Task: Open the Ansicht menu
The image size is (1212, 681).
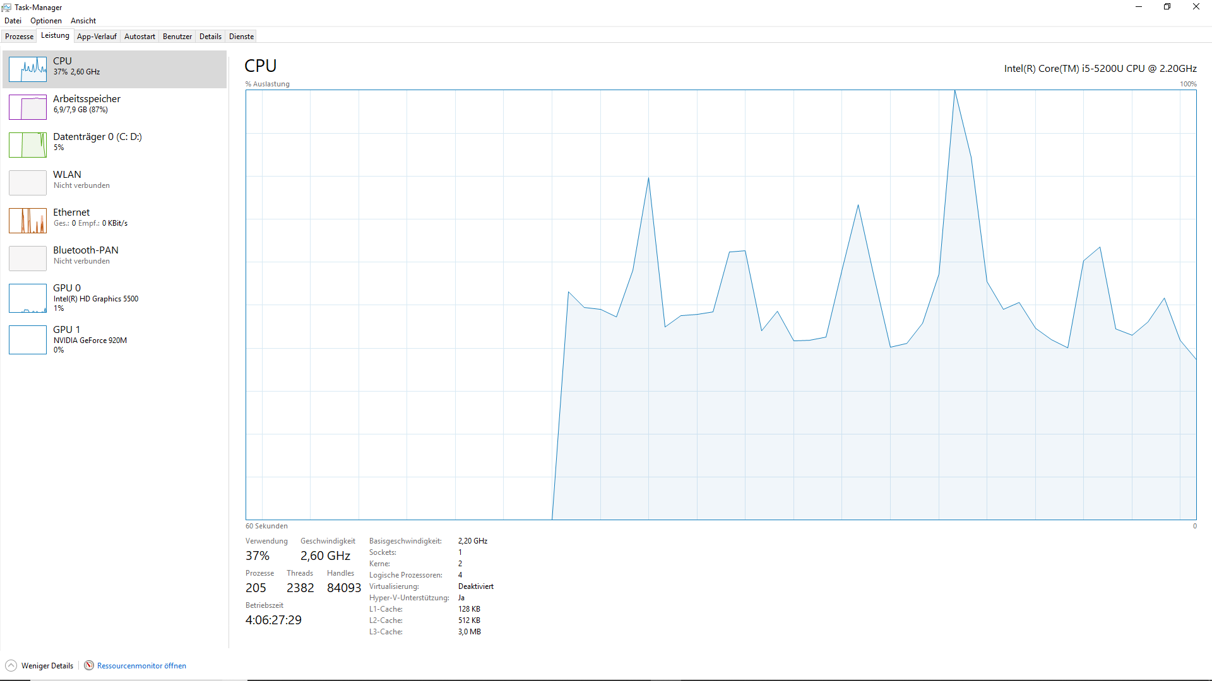Action: point(83,21)
